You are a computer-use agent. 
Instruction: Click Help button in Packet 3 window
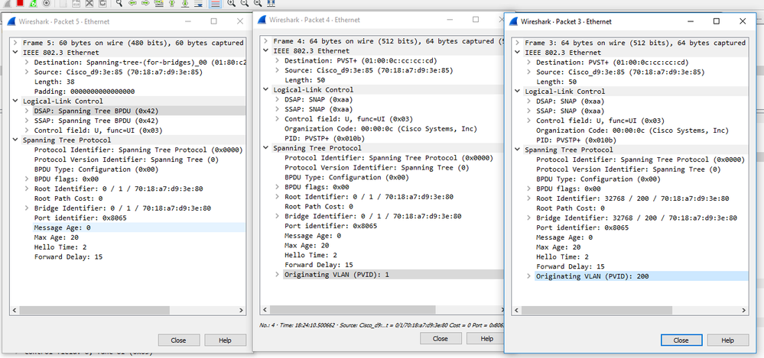pos(727,340)
